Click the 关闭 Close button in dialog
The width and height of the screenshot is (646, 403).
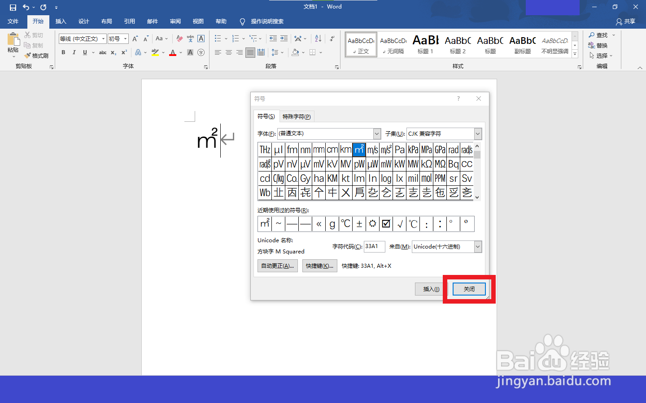click(x=469, y=289)
